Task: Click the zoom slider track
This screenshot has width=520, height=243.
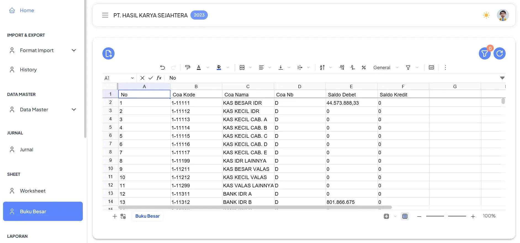Action: tap(446, 216)
